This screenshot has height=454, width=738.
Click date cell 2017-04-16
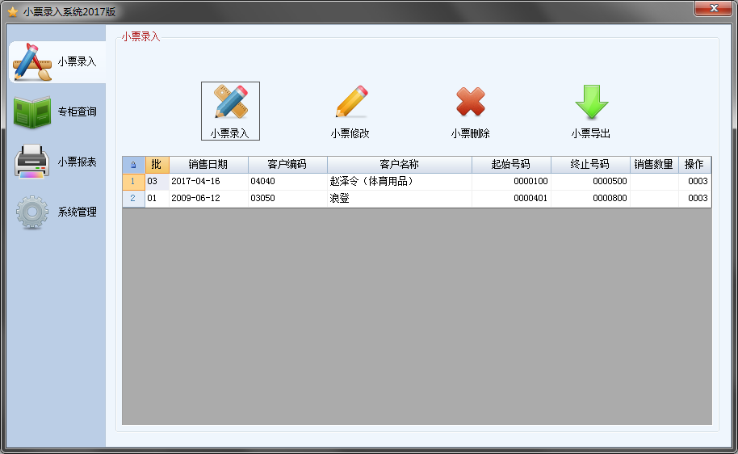208,182
